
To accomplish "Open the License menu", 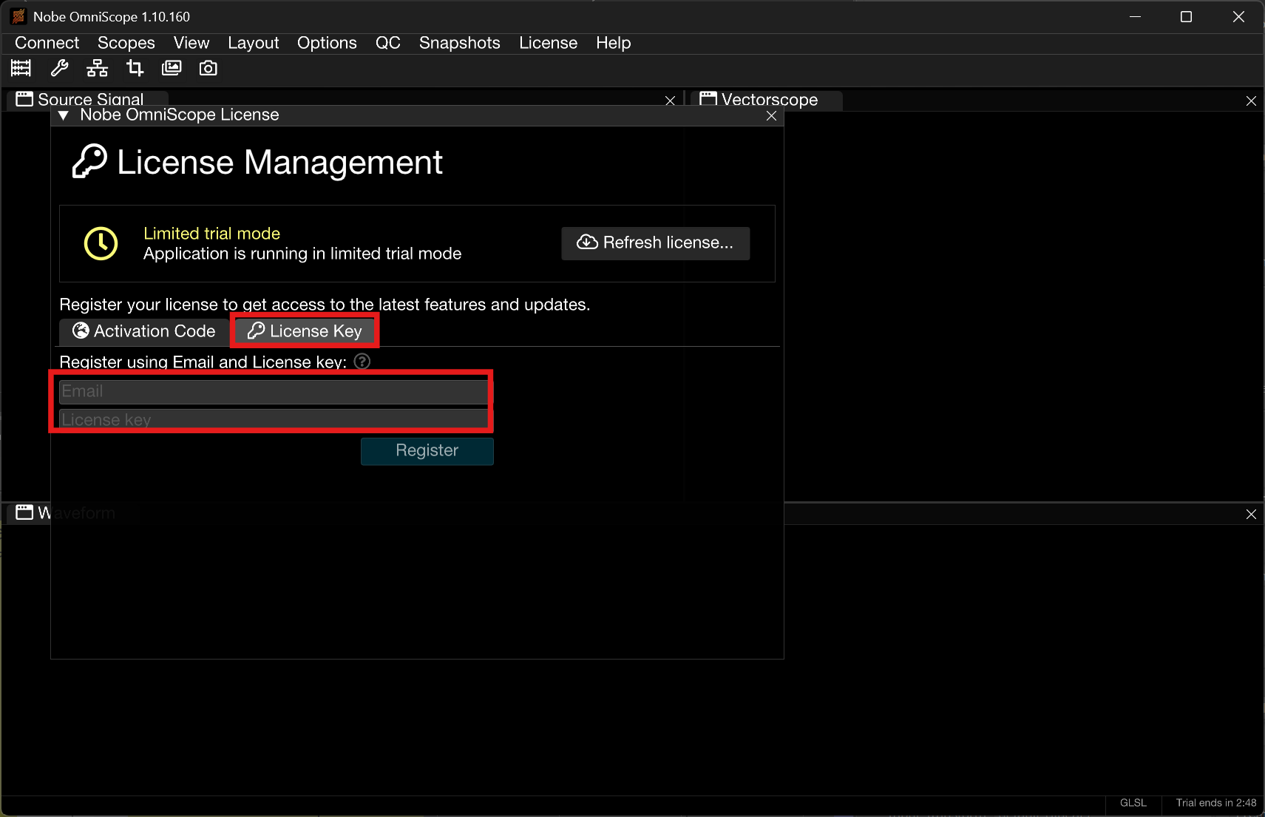I will click(548, 43).
